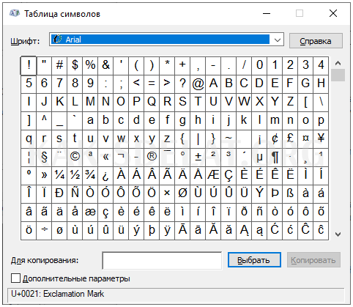The height and width of the screenshot is (307, 353).
Task: Select the capital letter Q
Action: [152, 102]
